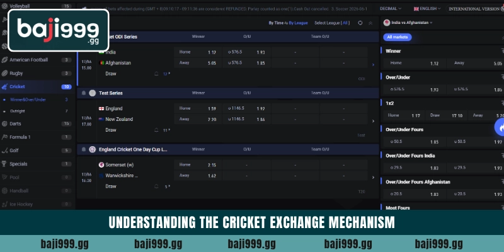This screenshot has height=252, width=504.
Task: Open the India vs Afghanistan match dropdown
Action: (x=408, y=23)
